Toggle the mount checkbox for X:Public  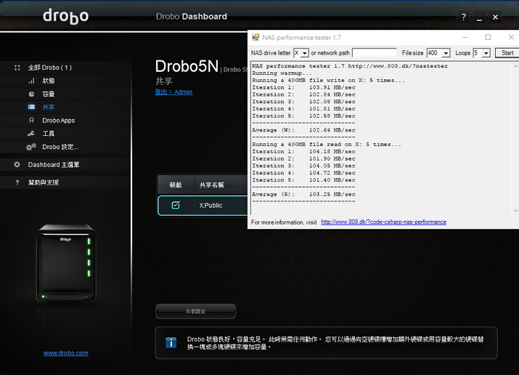coord(176,206)
